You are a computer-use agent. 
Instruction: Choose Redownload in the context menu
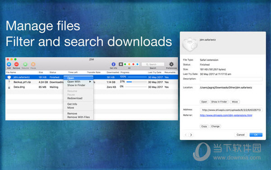(79, 98)
